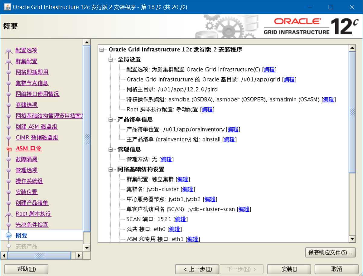The height and width of the screenshot is (276, 363).
Task: Edit the 管理方法 setting
Action: (x=166, y=159)
